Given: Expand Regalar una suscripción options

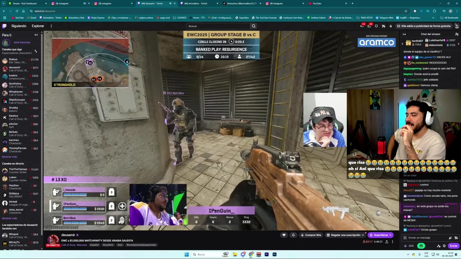Looking at the screenshot, I should tap(363, 235).
